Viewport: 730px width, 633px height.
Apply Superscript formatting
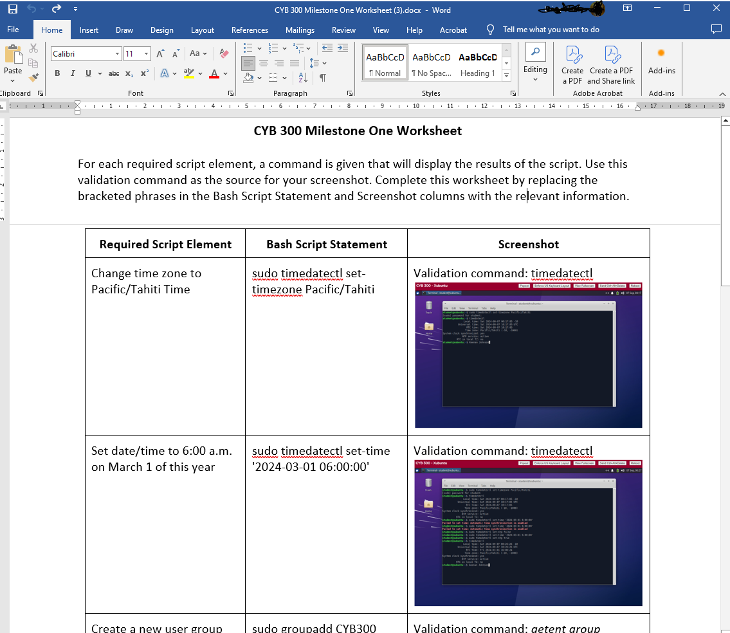click(x=145, y=73)
